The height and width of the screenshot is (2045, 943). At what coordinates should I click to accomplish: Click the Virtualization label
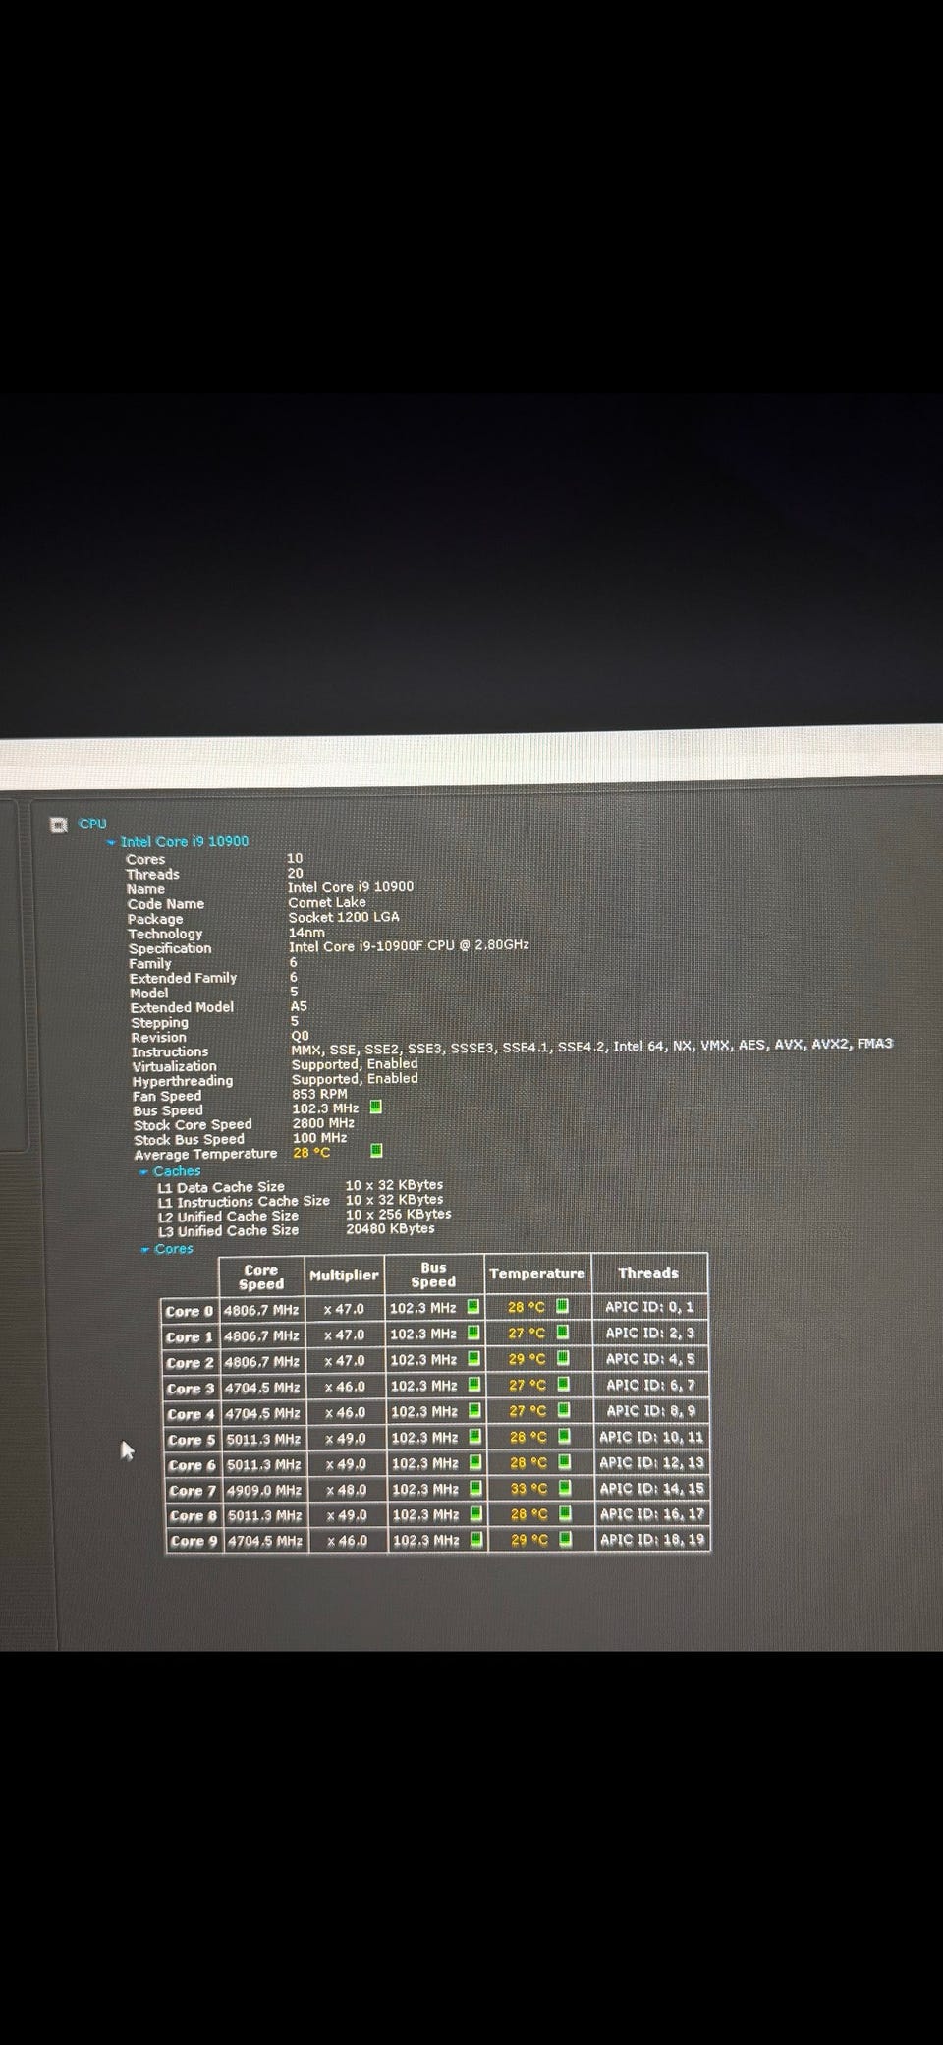(x=175, y=1066)
